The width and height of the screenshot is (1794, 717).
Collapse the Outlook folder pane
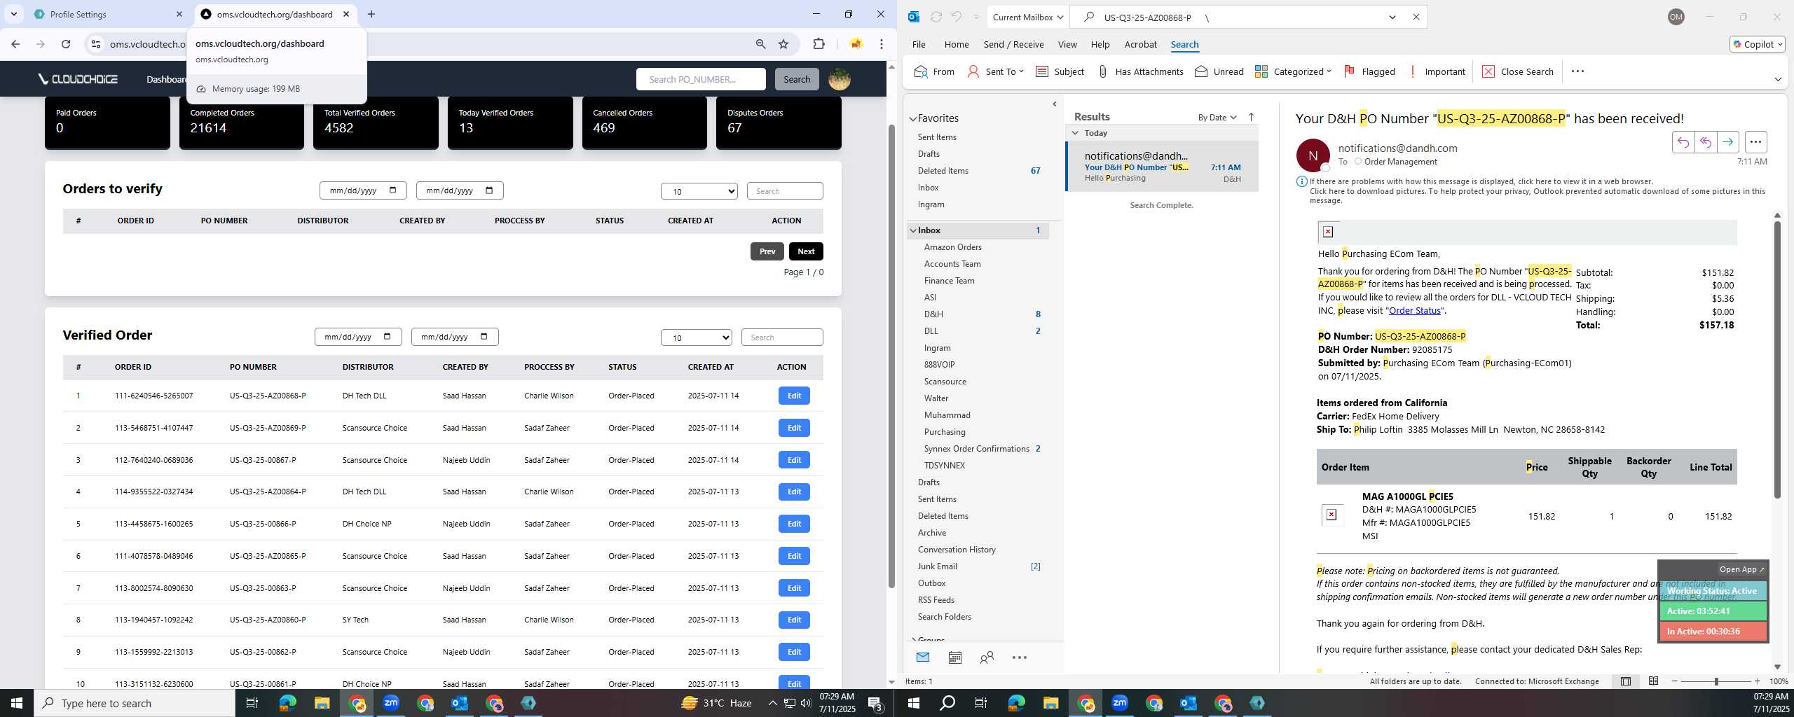[1055, 104]
